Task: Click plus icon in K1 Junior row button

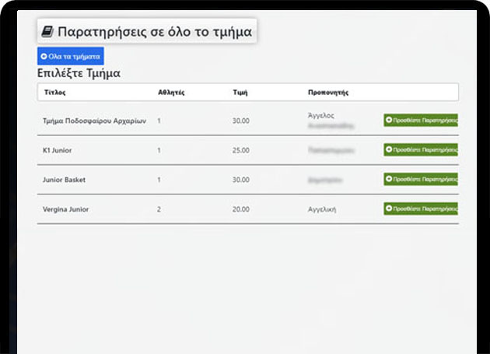Action: (389, 149)
